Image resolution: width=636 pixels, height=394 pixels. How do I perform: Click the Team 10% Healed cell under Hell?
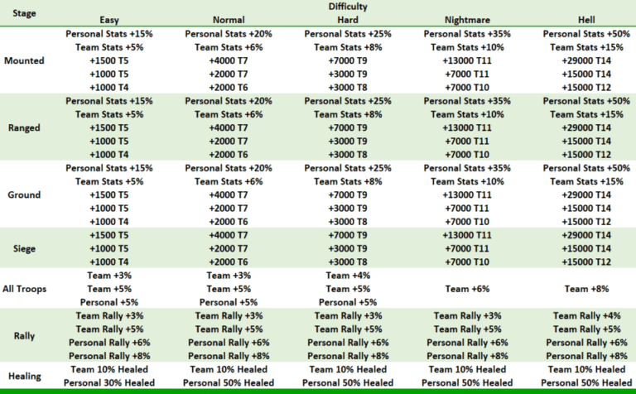587,369
